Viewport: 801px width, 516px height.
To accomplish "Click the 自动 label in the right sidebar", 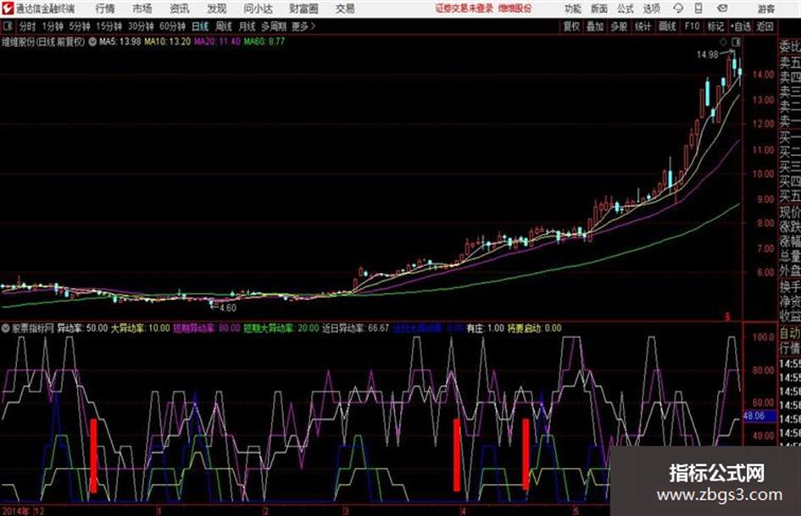I will 790,334.
